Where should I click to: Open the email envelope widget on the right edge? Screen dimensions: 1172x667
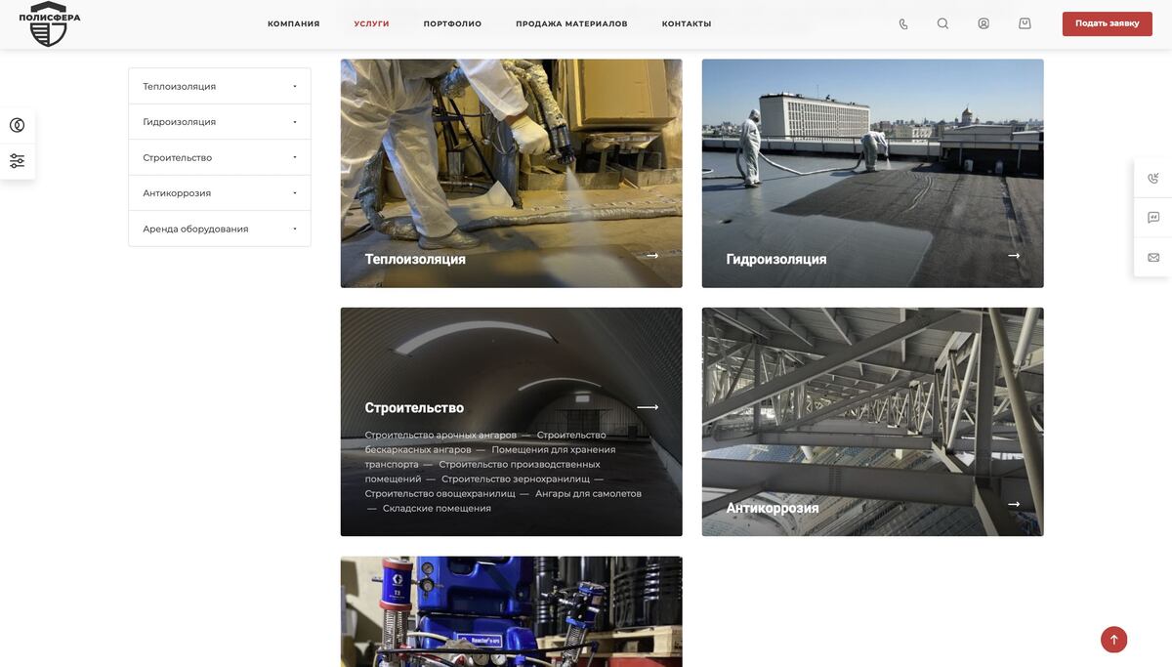(1153, 258)
